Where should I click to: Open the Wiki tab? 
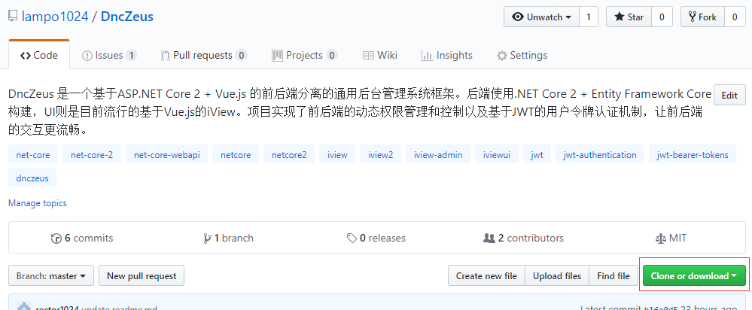click(380, 56)
